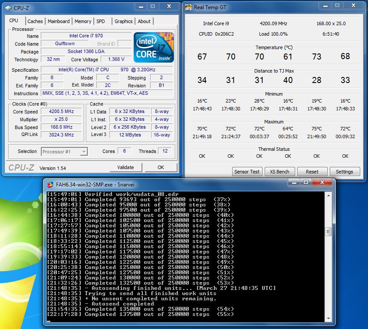368x329 pixels.
Task: Click the console line Autosend completed
Action: (101, 304)
